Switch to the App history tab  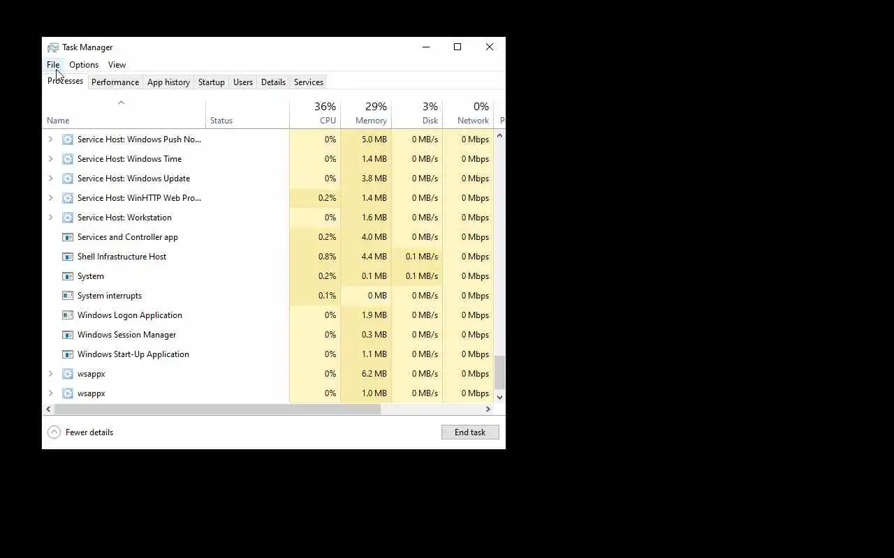pyautogui.click(x=168, y=82)
